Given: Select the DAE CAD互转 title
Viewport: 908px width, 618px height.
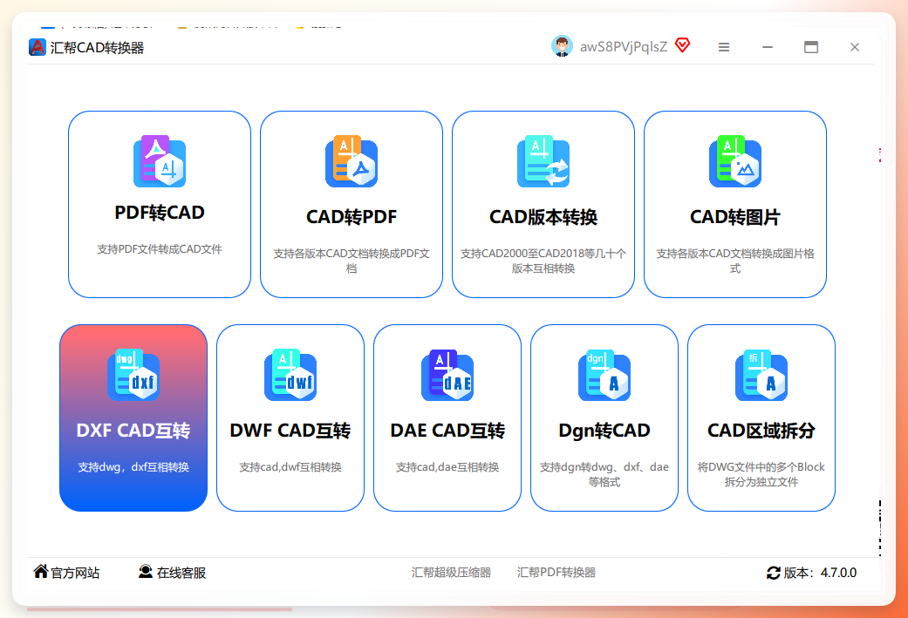Looking at the screenshot, I should (447, 431).
